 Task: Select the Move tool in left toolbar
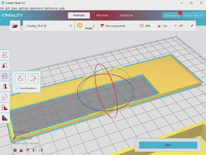[x=5, y=54]
